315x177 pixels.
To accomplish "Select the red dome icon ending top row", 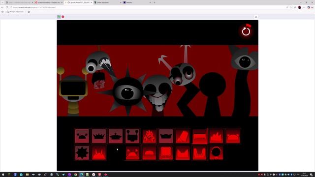I will pyautogui.click(x=233, y=136).
